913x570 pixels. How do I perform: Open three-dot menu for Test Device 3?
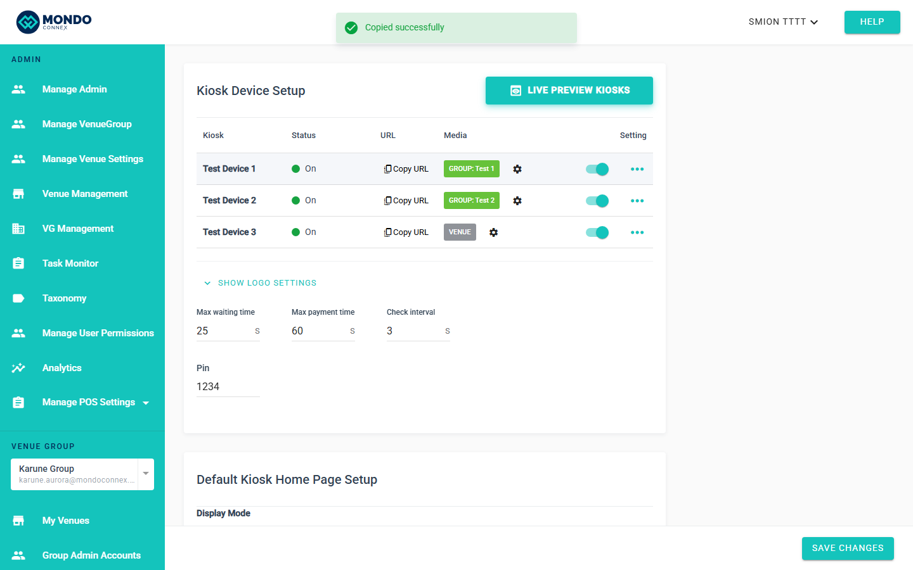tap(637, 232)
